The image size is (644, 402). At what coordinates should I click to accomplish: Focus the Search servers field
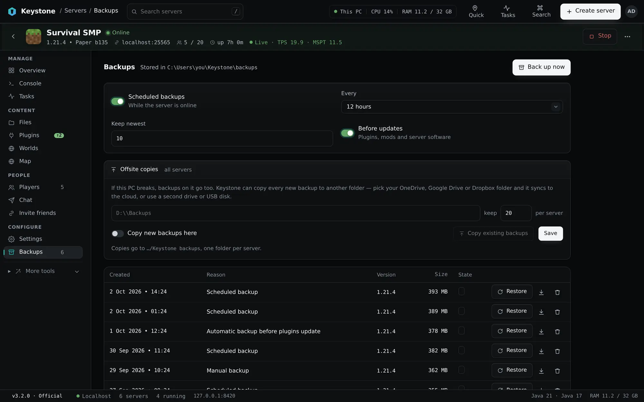click(185, 12)
